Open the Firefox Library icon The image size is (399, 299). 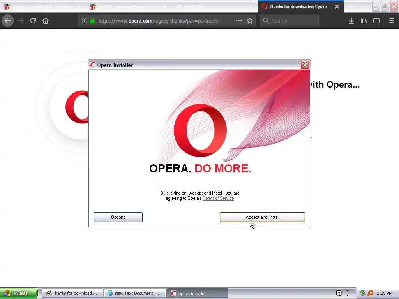364,21
